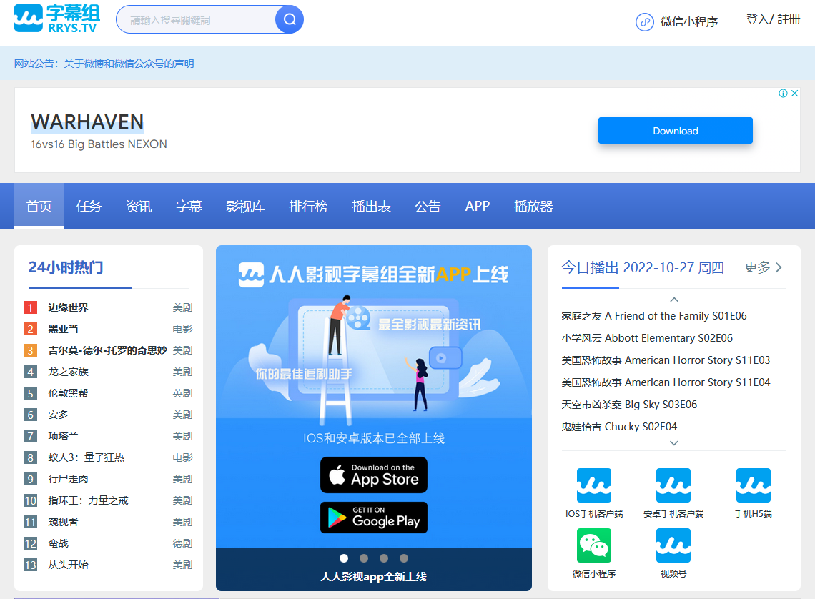Viewport: 815px width, 599px height.
Task: Open the 网站公告 announcement link
Action: point(104,64)
